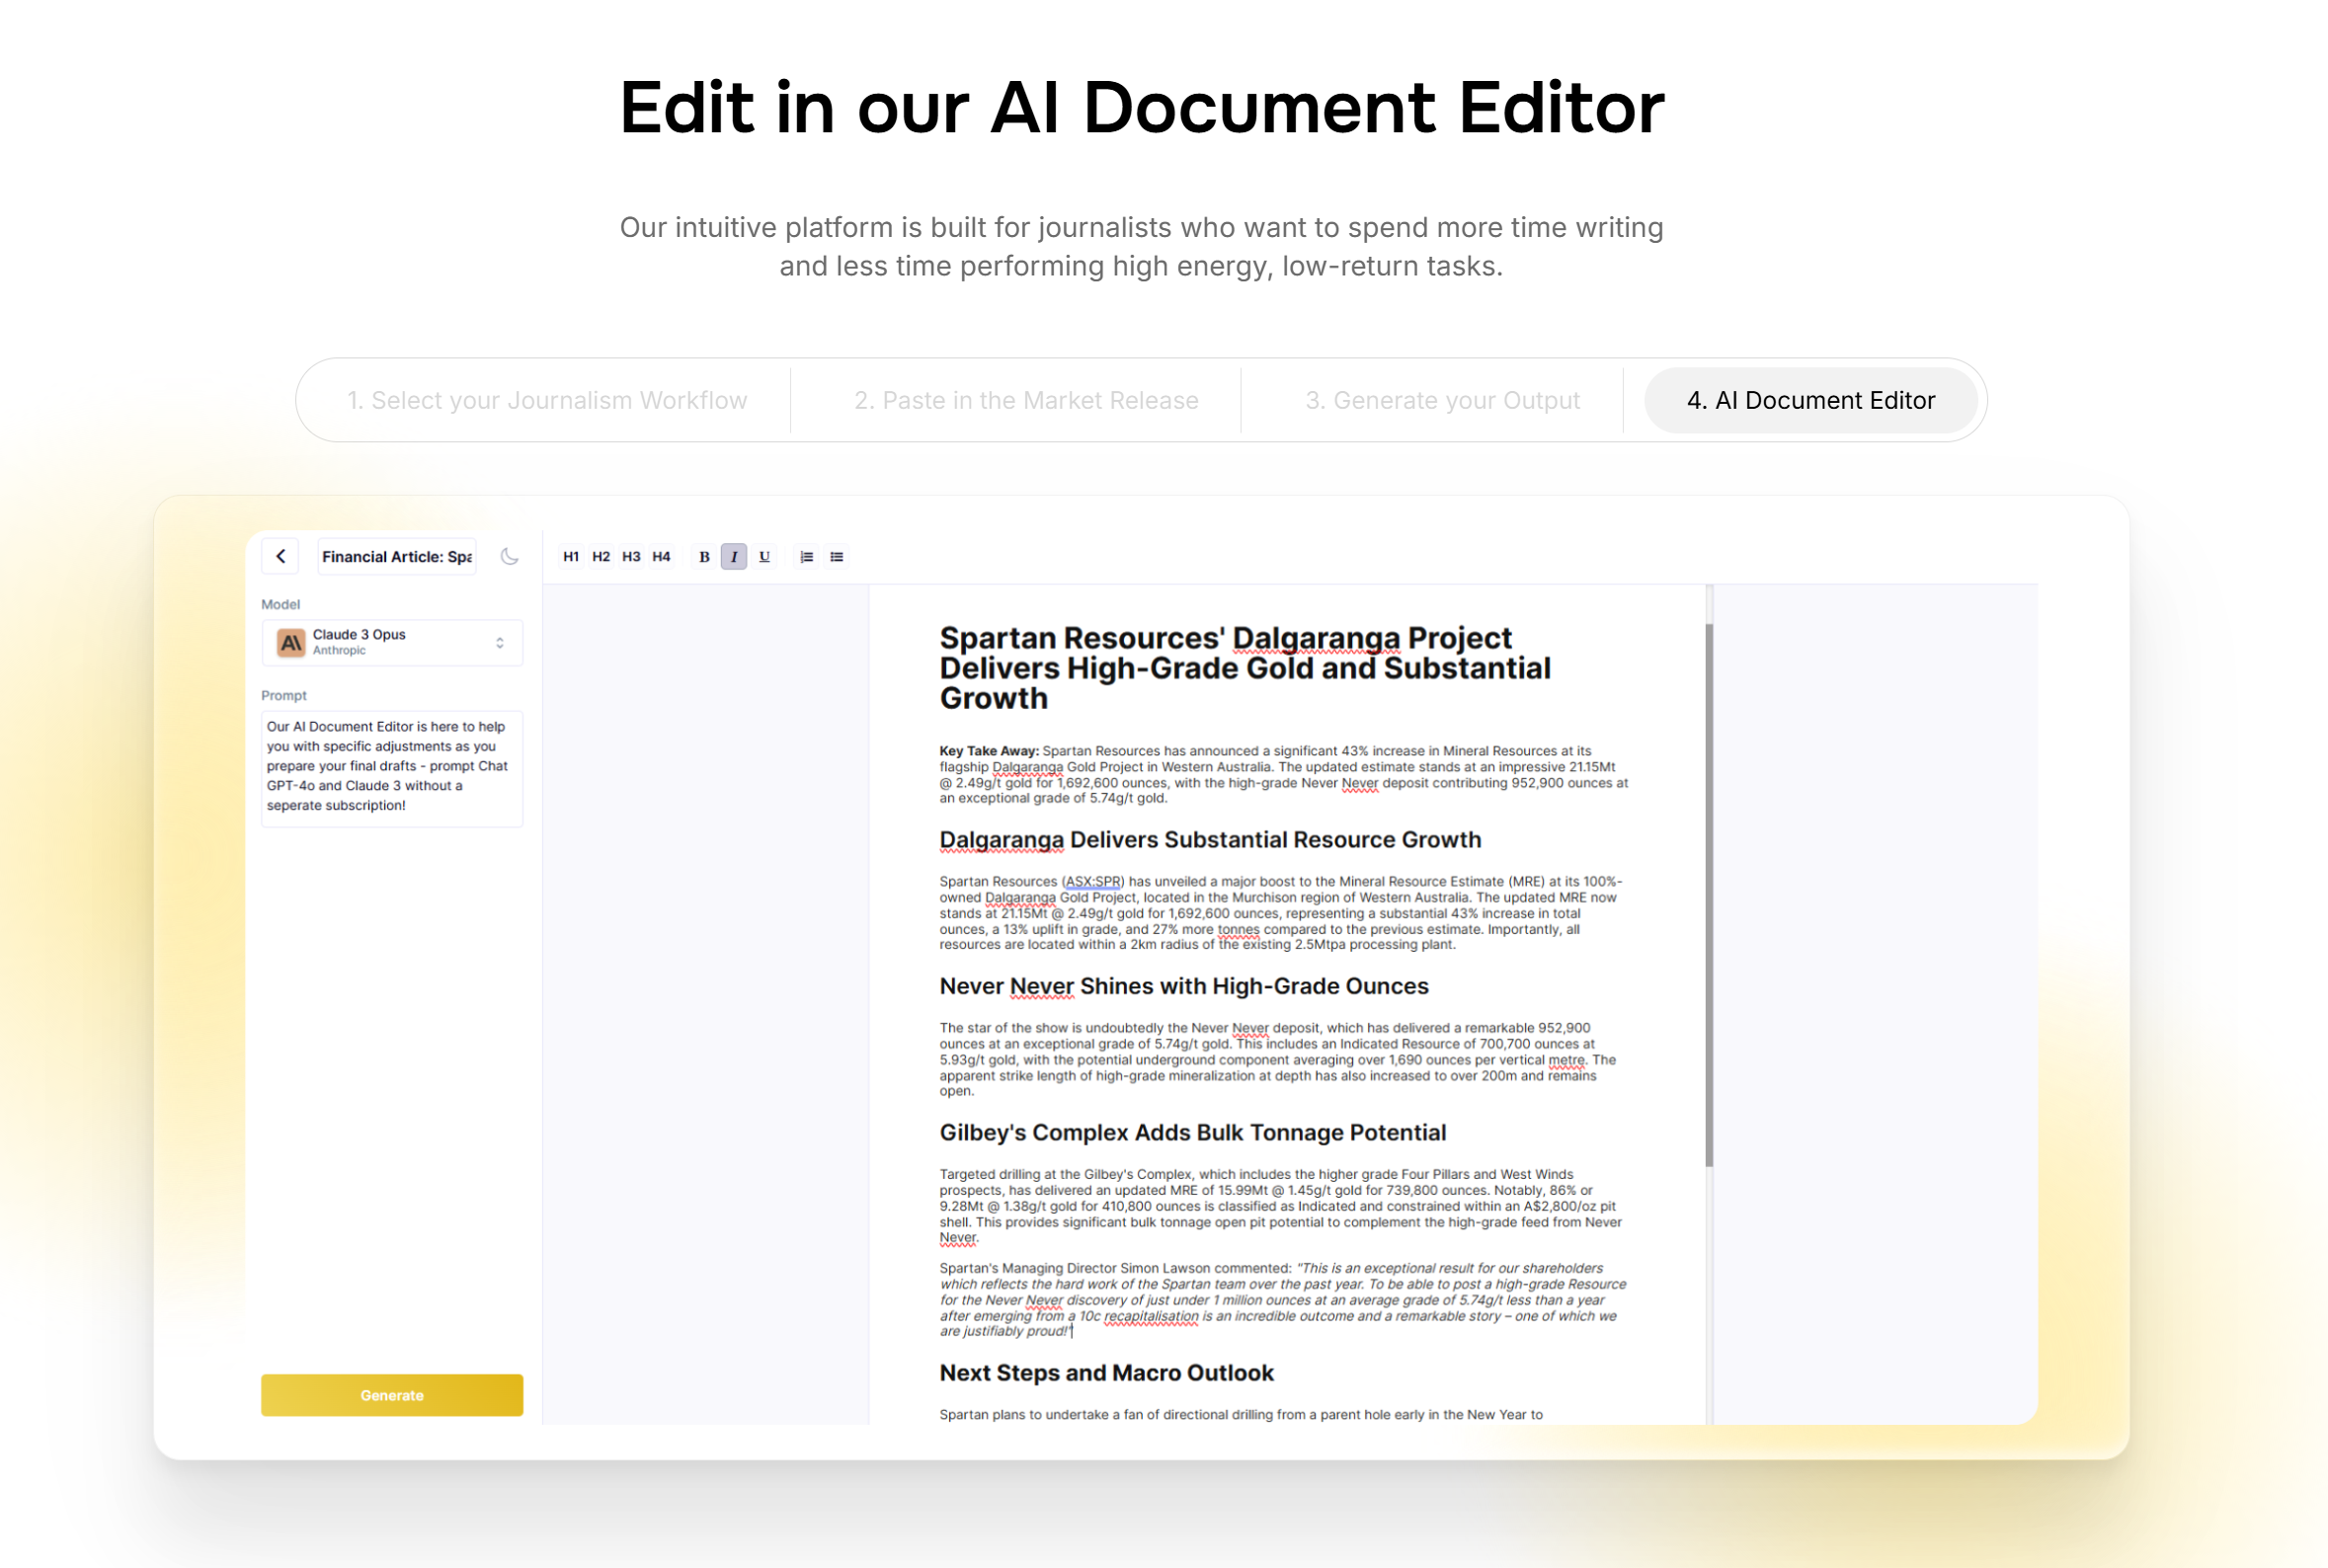This screenshot has width=2328, height=1568.
Task: Click into the Prompt text area
Action: 392,769
